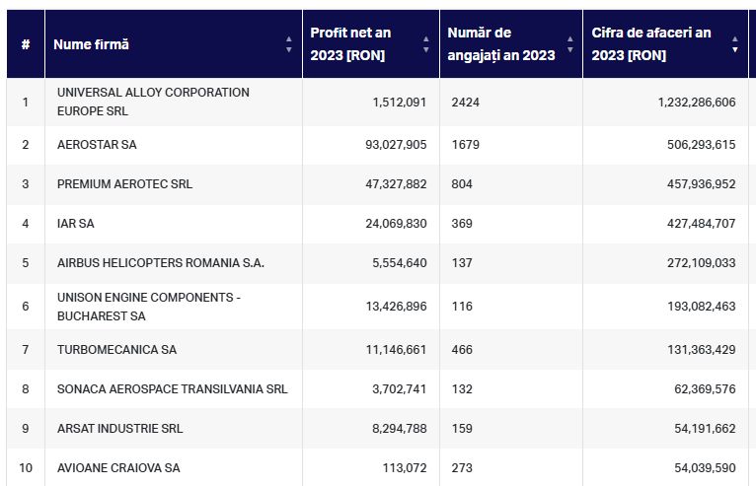Viewport: 756px width, 486px height.
Task: Select SONACA AEROSPACE TRANSILVANIA SRL name
Action: (172, 389)
